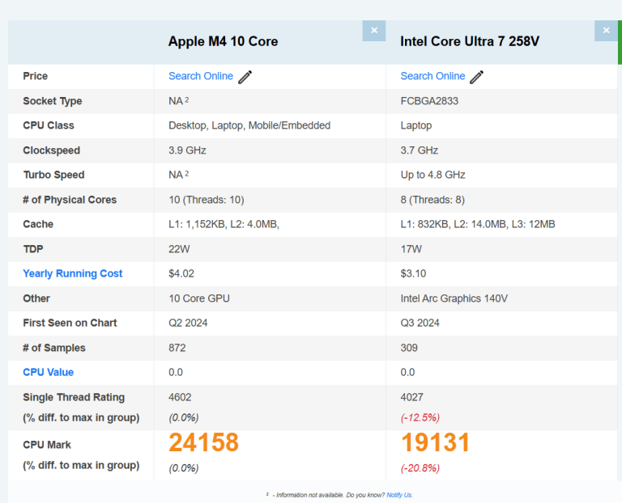Click the 10 (Threads: 10) cores value
The width and height of the screenshot is (622, 503).
207,200
